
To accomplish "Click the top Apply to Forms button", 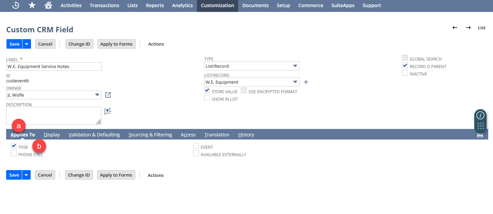I will 117,44.
